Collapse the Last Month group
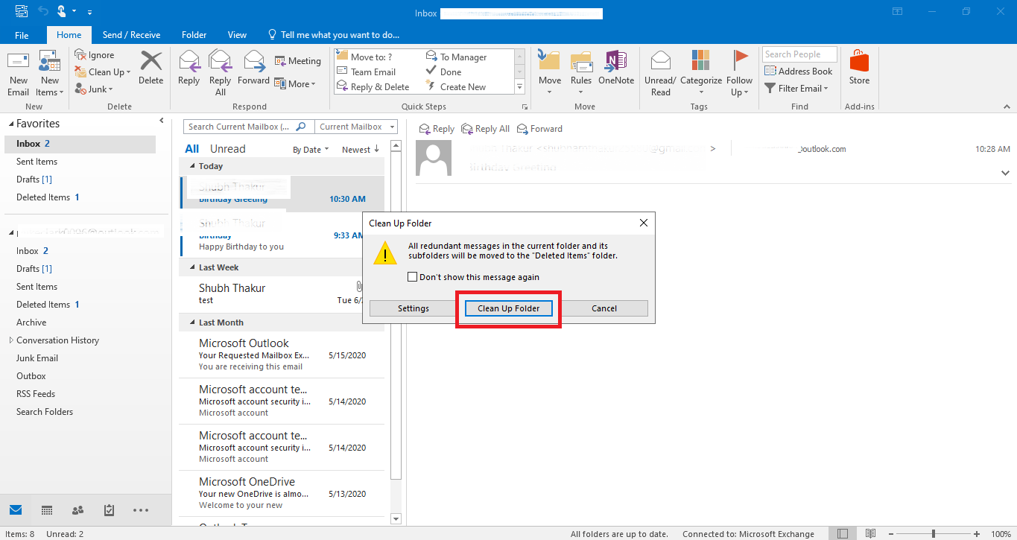Image resolution: width=1017 pixels, height=540 pixels. tap(192, 323)
